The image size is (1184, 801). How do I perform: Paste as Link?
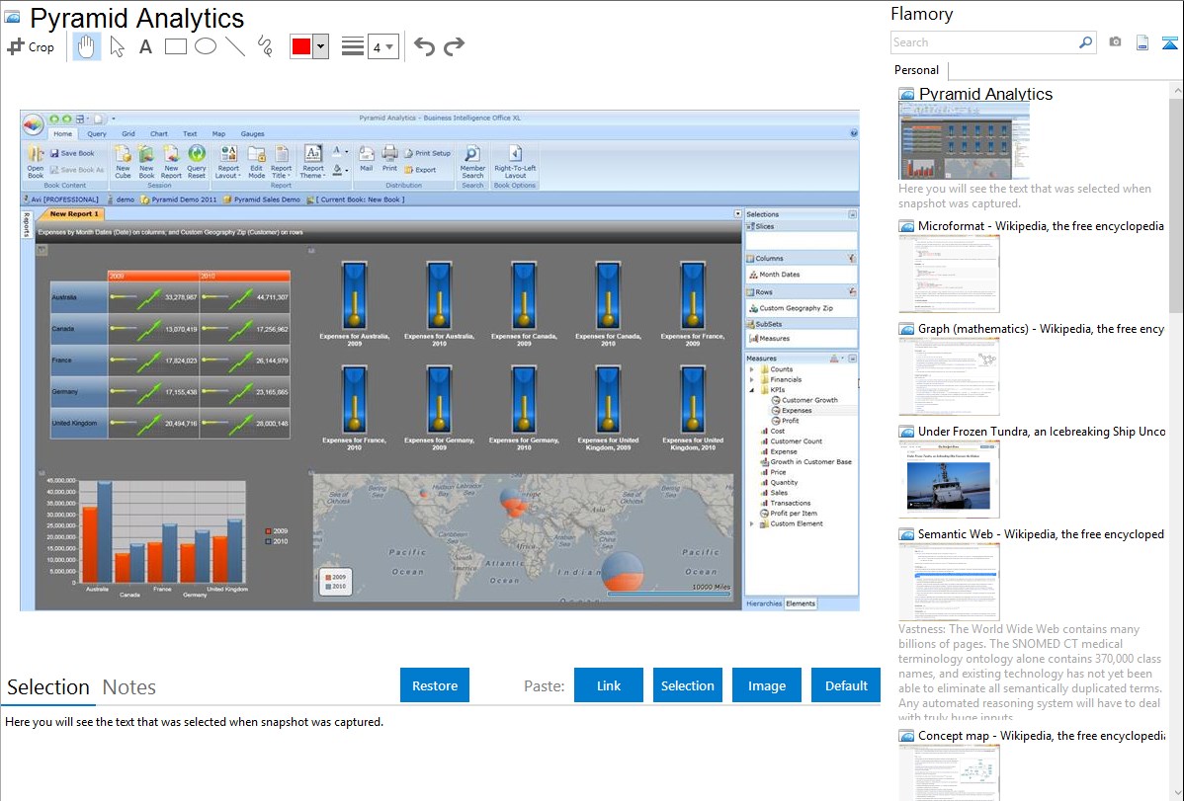[x=609, y=685]
